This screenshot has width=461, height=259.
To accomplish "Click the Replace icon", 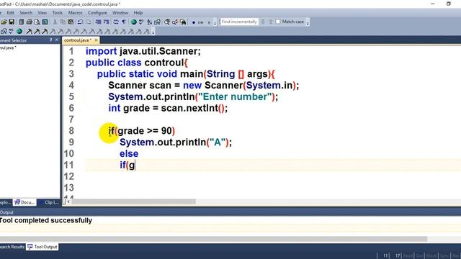I will click(x=175, y=22).
